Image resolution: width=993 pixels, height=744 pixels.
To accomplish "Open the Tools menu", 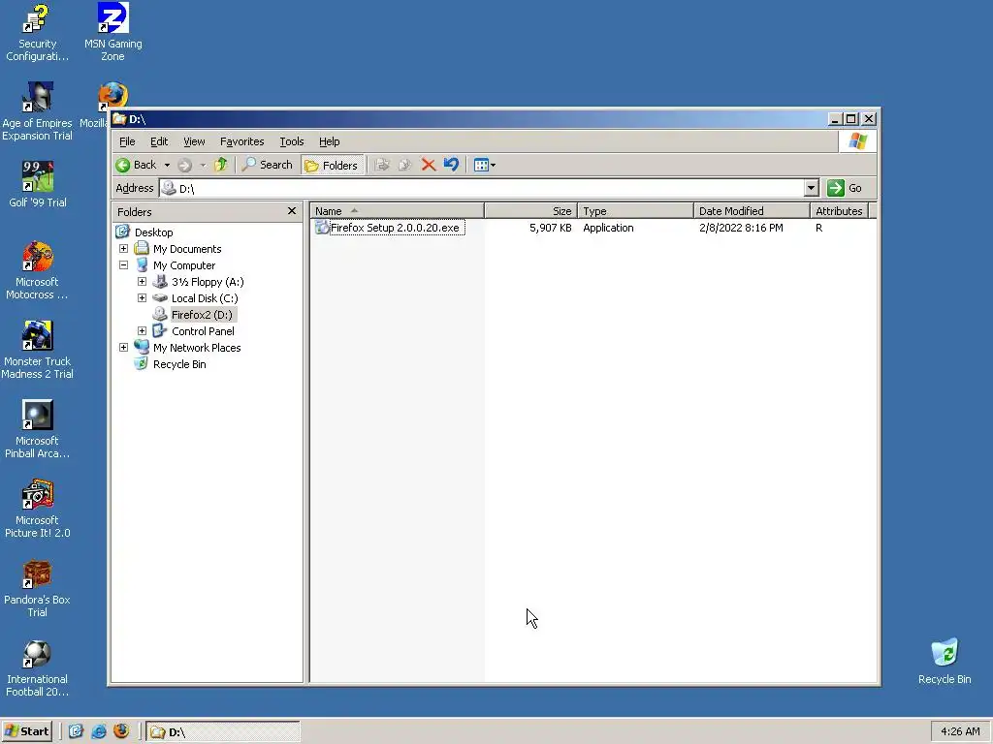I will 292,141.
